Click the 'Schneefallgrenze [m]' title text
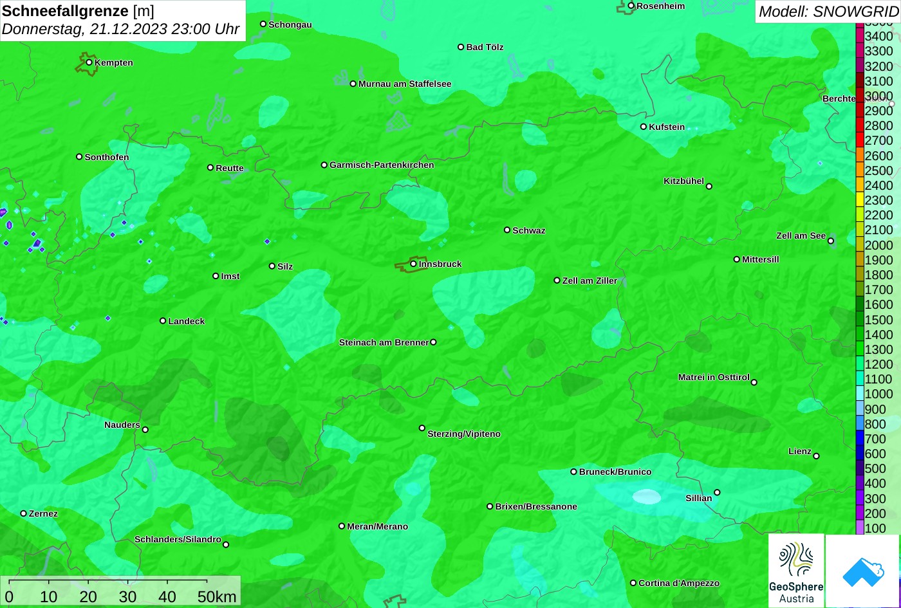This screenshot has height=608, width=901. pos(78,12)
